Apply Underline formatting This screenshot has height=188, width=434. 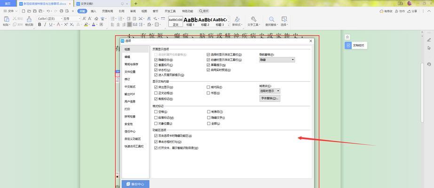click(x=51, y=24)
